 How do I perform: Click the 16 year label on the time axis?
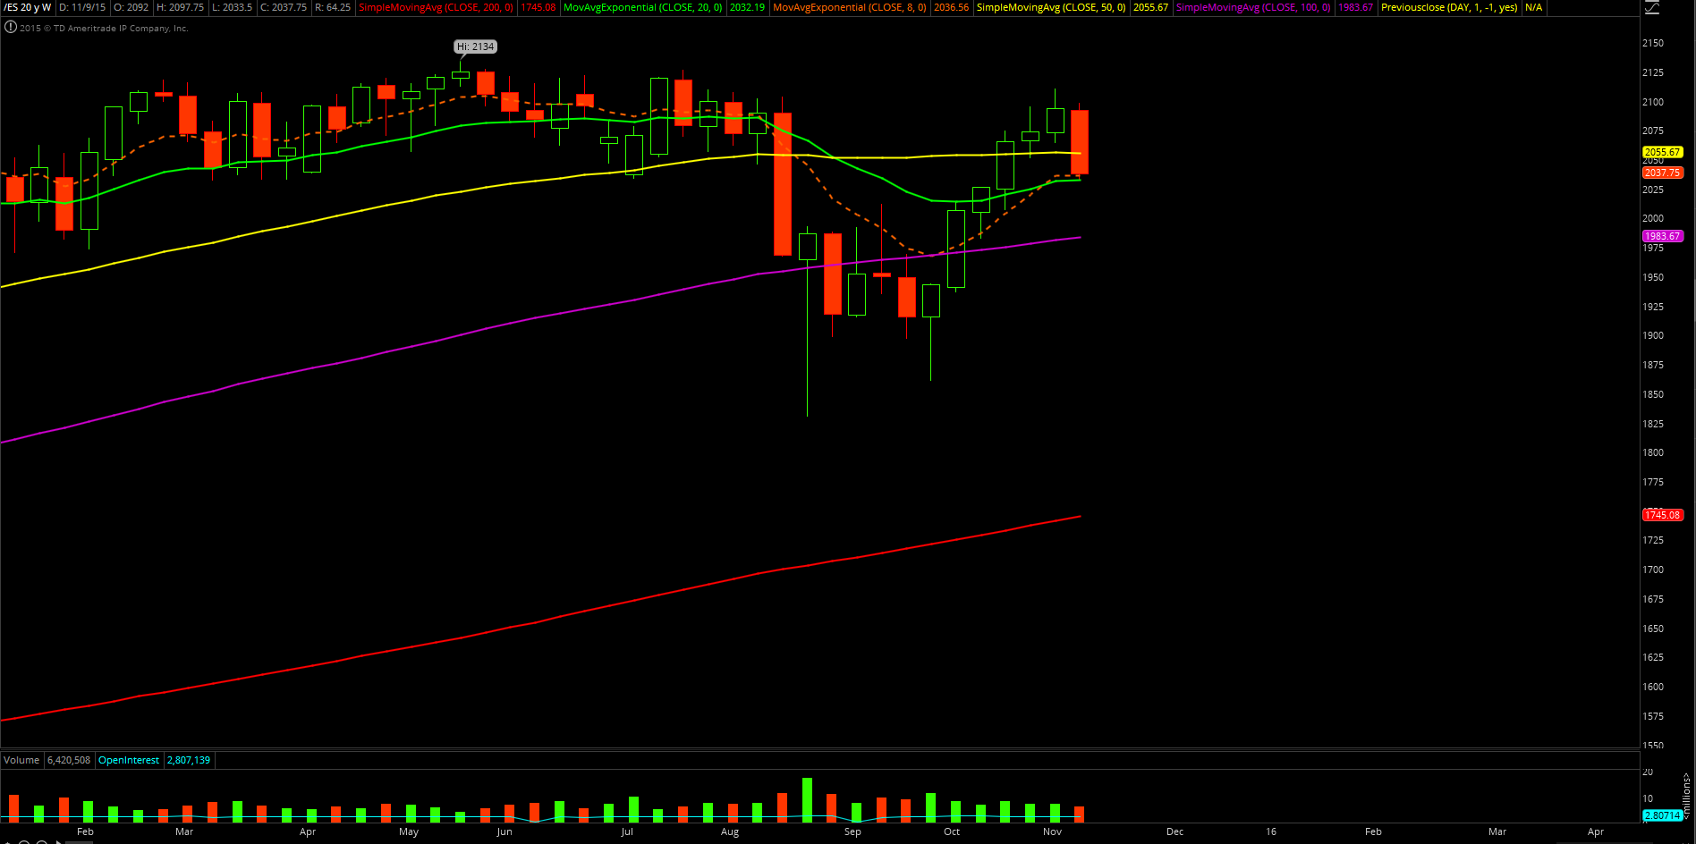coord(1271,831)
